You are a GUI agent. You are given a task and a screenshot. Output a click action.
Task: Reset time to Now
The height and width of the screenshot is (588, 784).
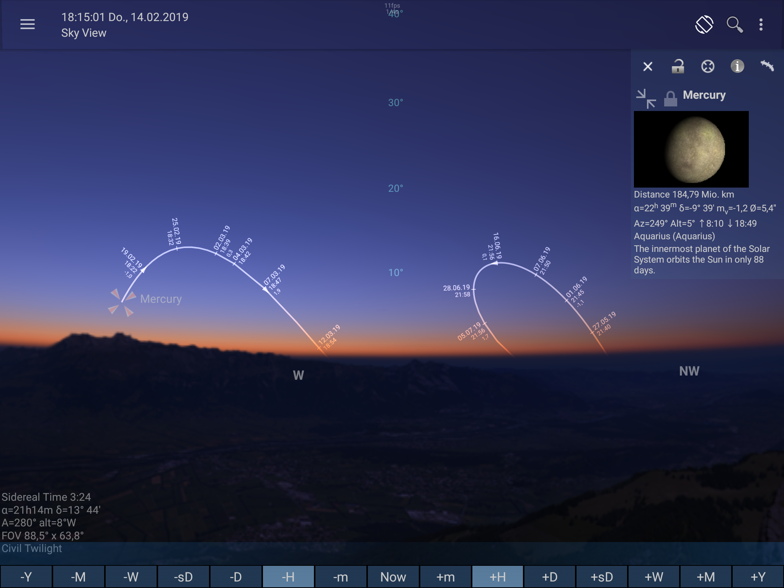pyautogui.click(x=393, y=577)
